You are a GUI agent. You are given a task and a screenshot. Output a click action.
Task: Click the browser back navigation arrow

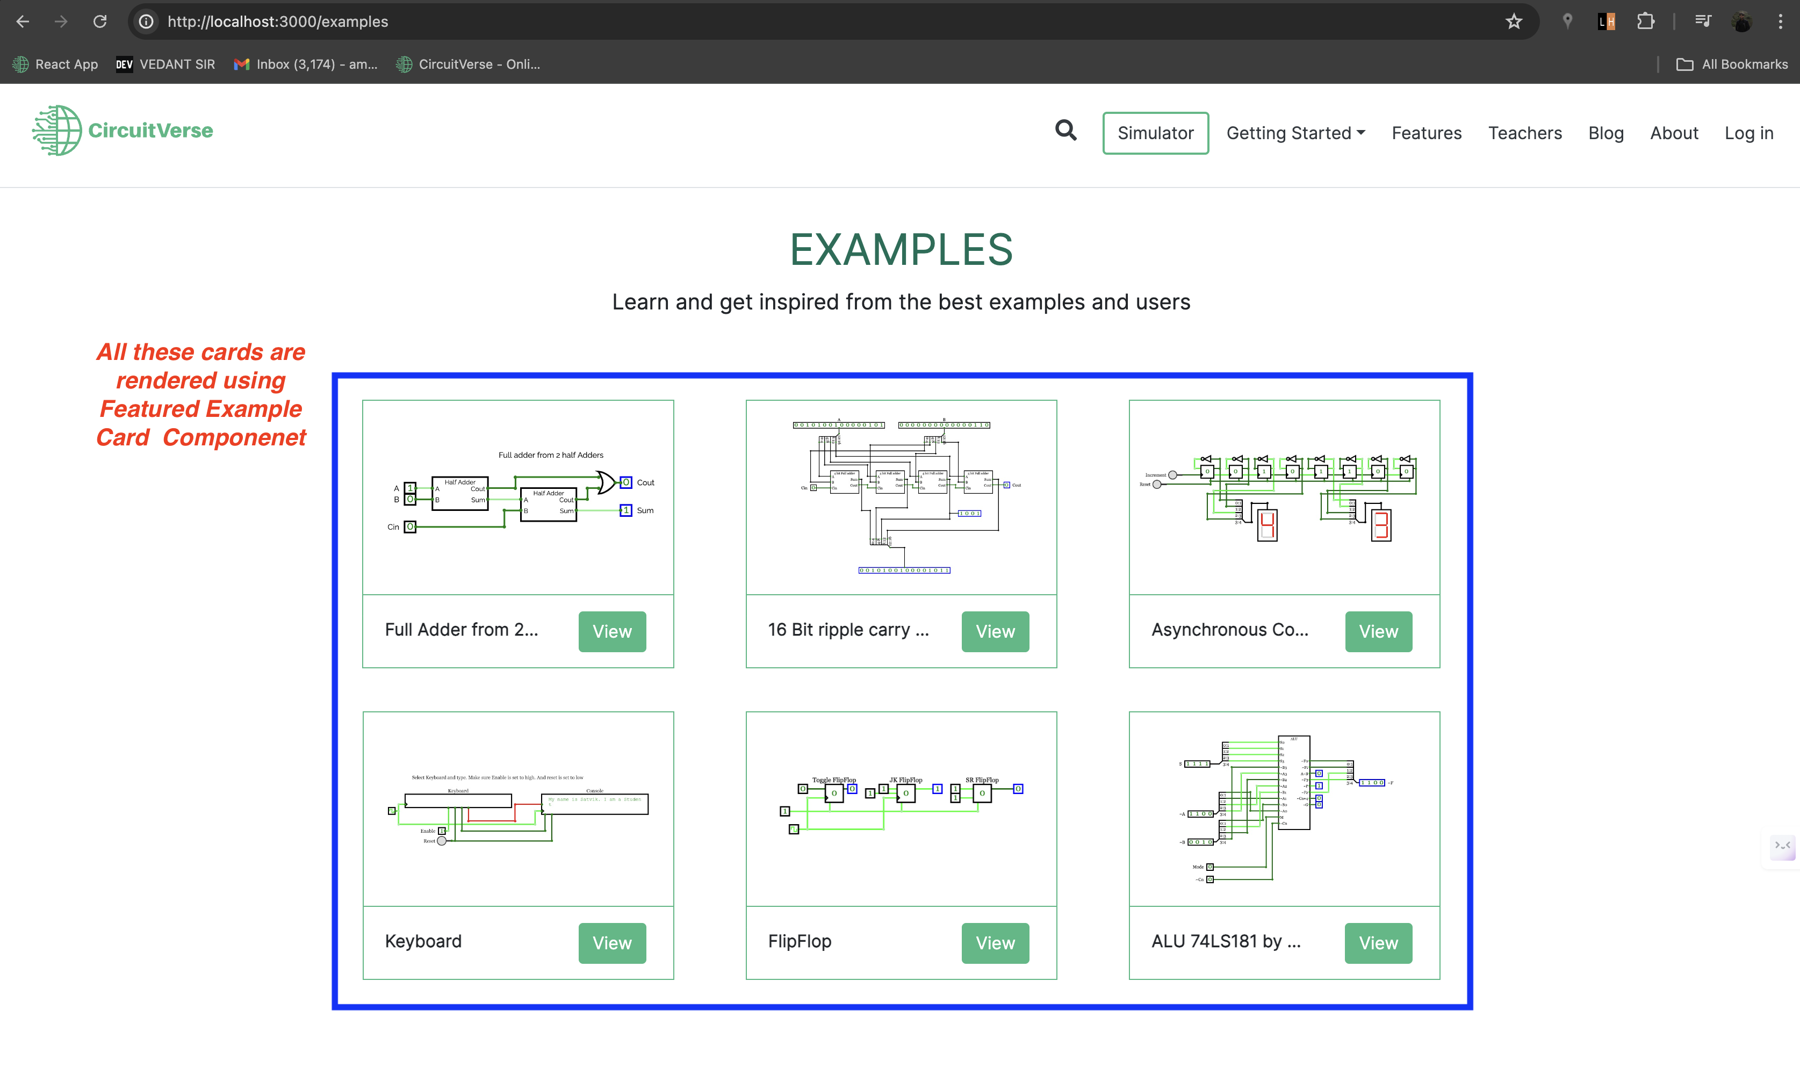(x=23, y=21)
